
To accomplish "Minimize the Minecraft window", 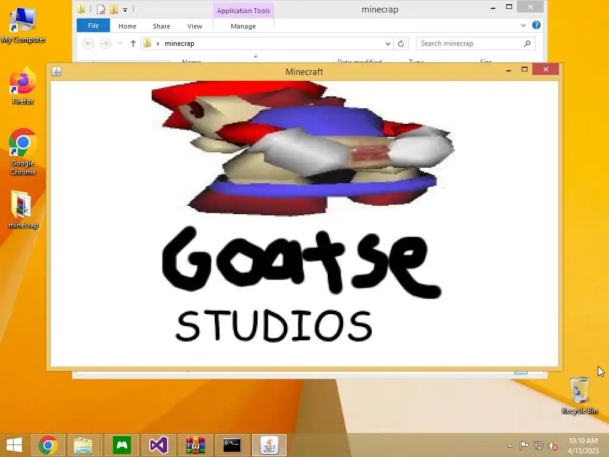I will coord(508,70).
